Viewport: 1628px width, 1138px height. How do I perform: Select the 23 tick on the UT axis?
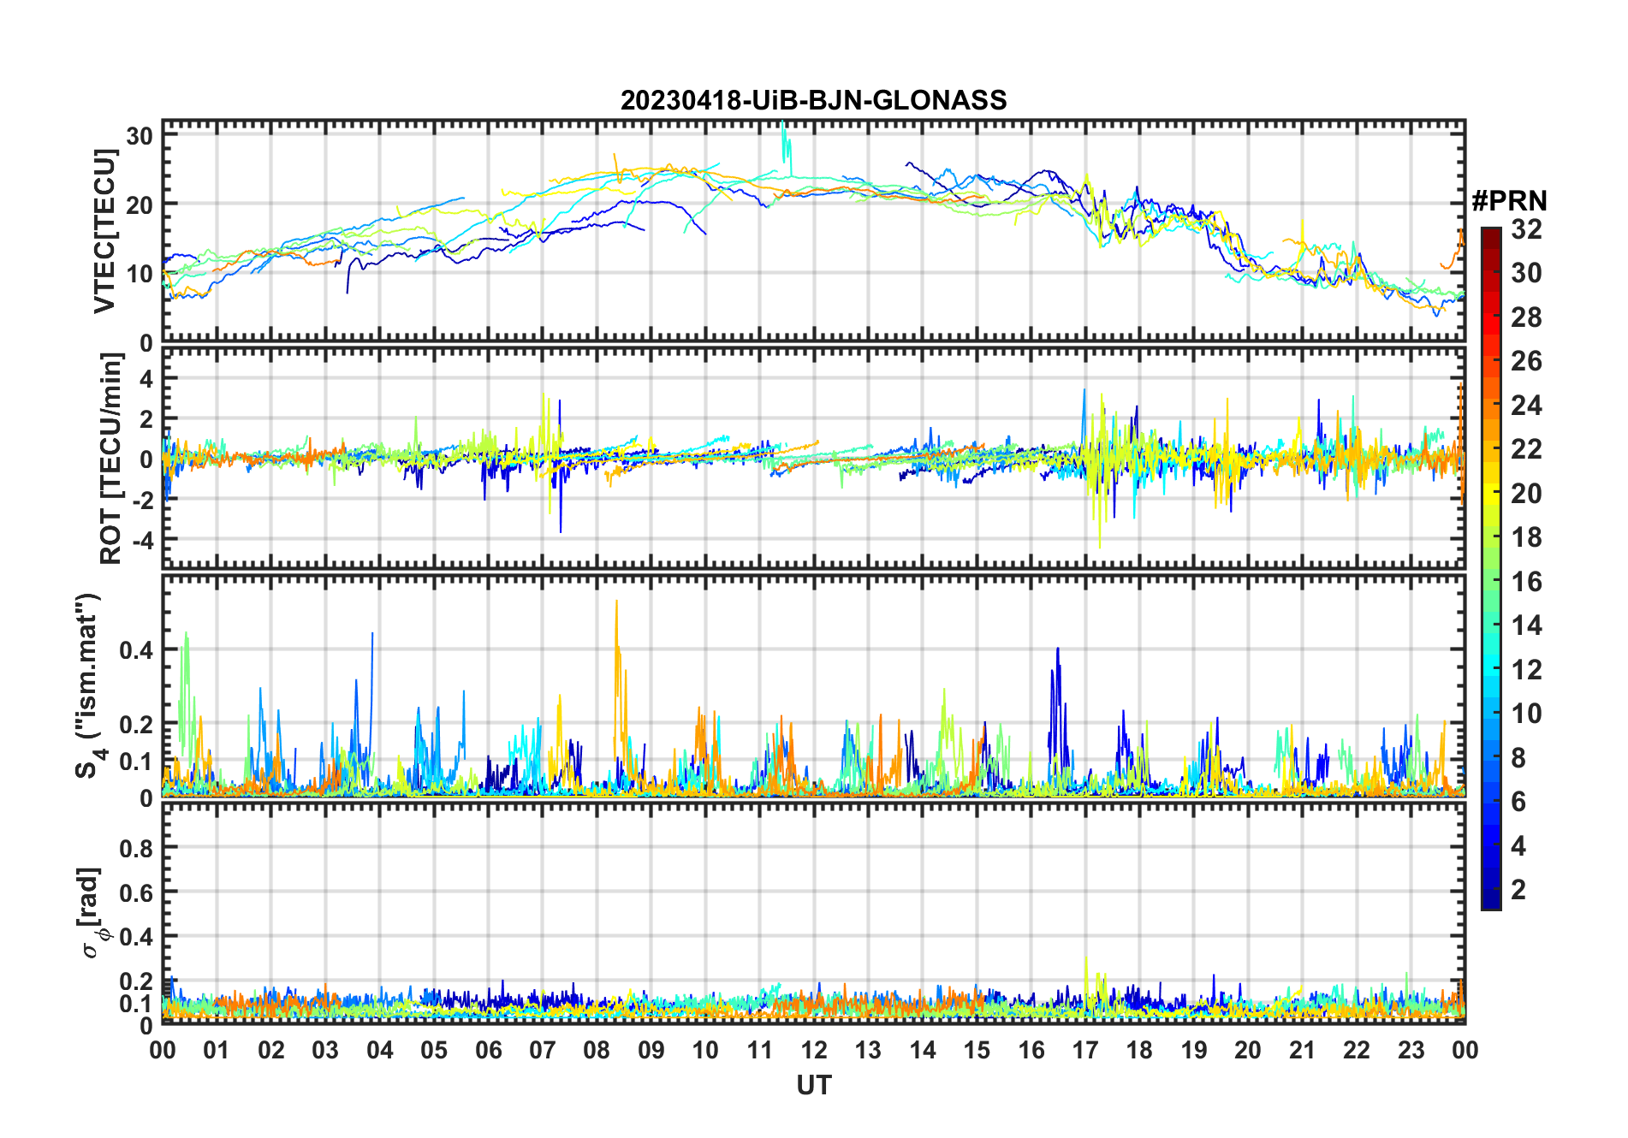[x=1411, y=1050]
